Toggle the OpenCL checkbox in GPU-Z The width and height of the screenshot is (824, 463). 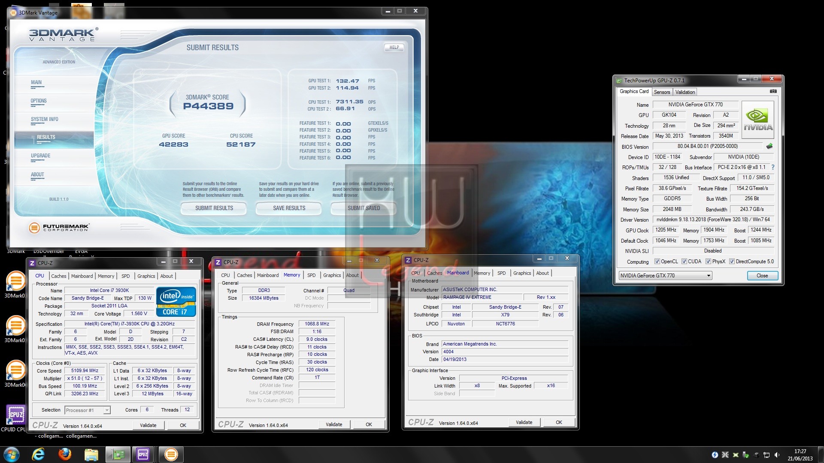point(657,262)
